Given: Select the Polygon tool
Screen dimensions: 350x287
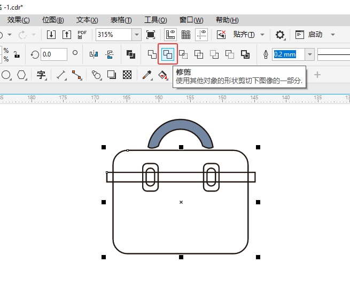Looking at the screenshot, I should (22, 75).
